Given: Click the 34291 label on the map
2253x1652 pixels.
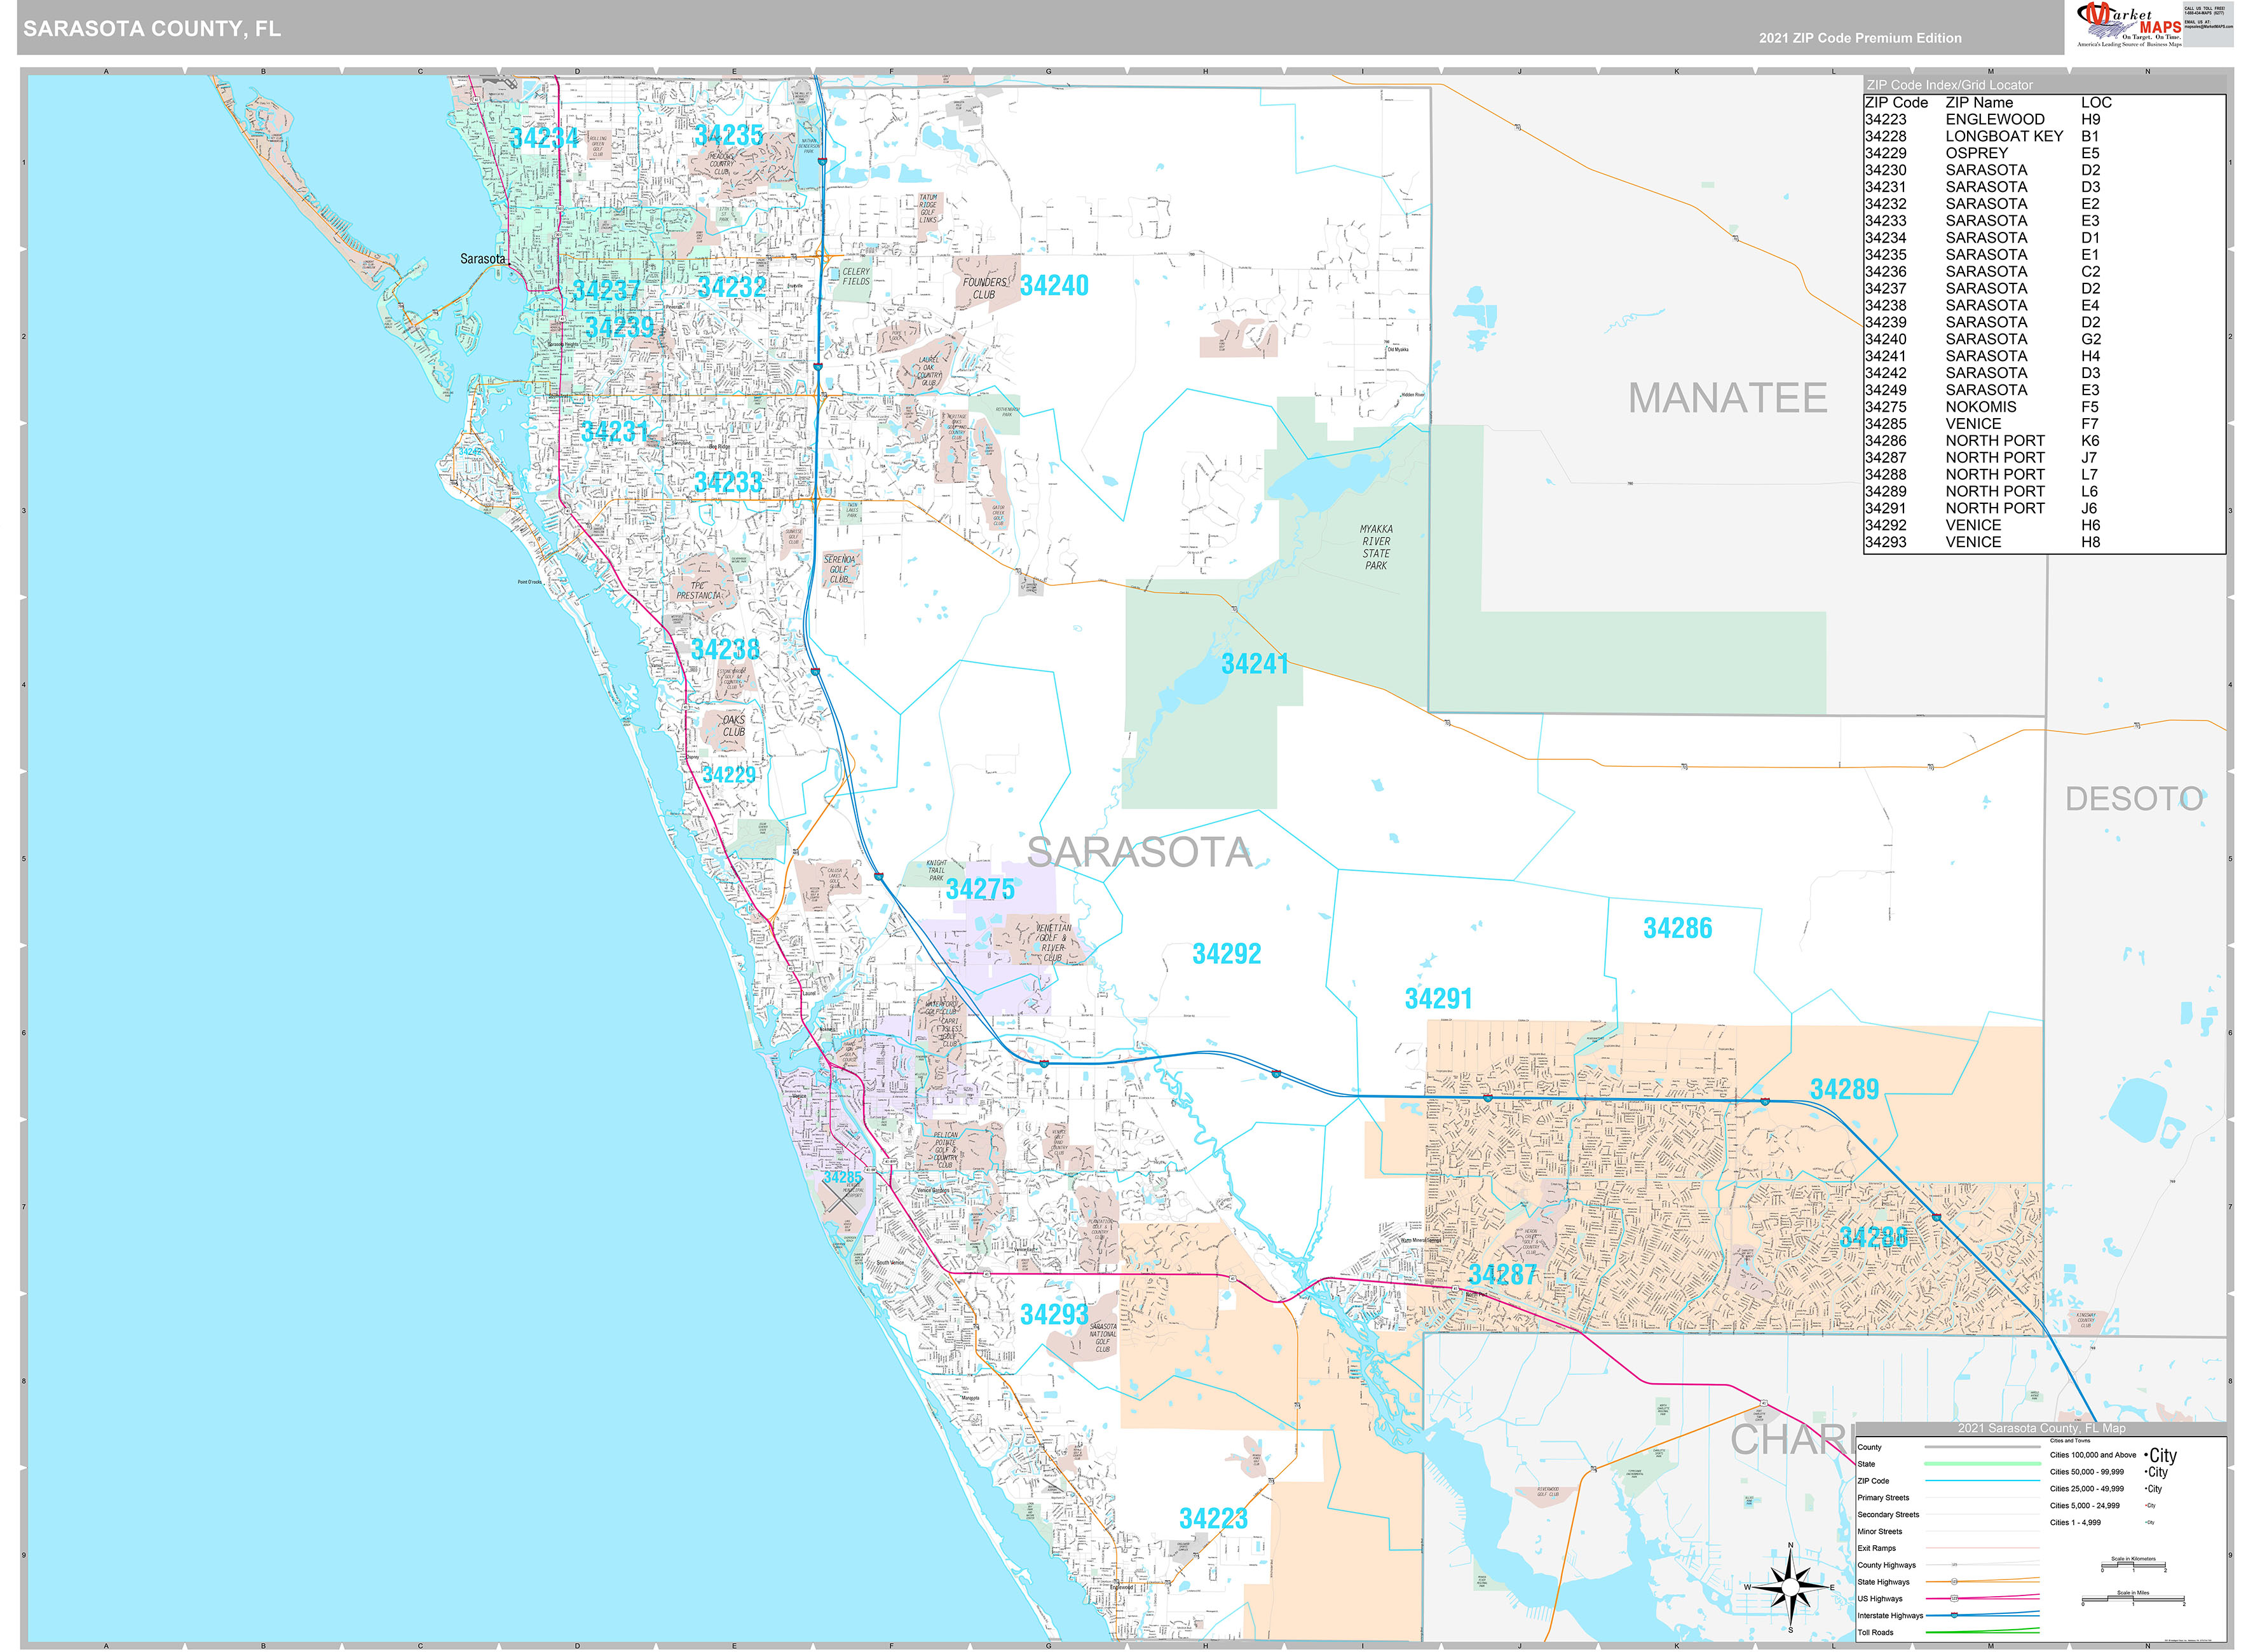Looking at the screenshot, I should pos(1438,999).
